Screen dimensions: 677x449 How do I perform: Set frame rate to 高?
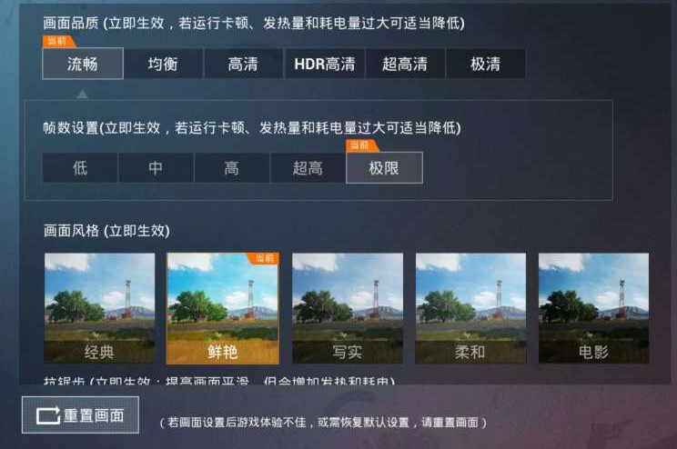(x=232, y=168)
